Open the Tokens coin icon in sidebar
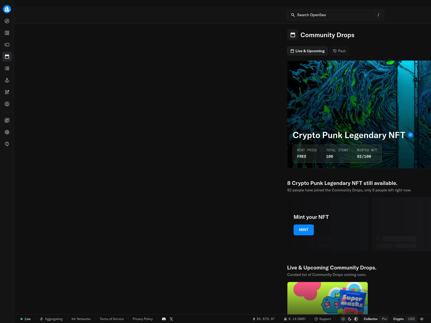 tap(7, 45)
